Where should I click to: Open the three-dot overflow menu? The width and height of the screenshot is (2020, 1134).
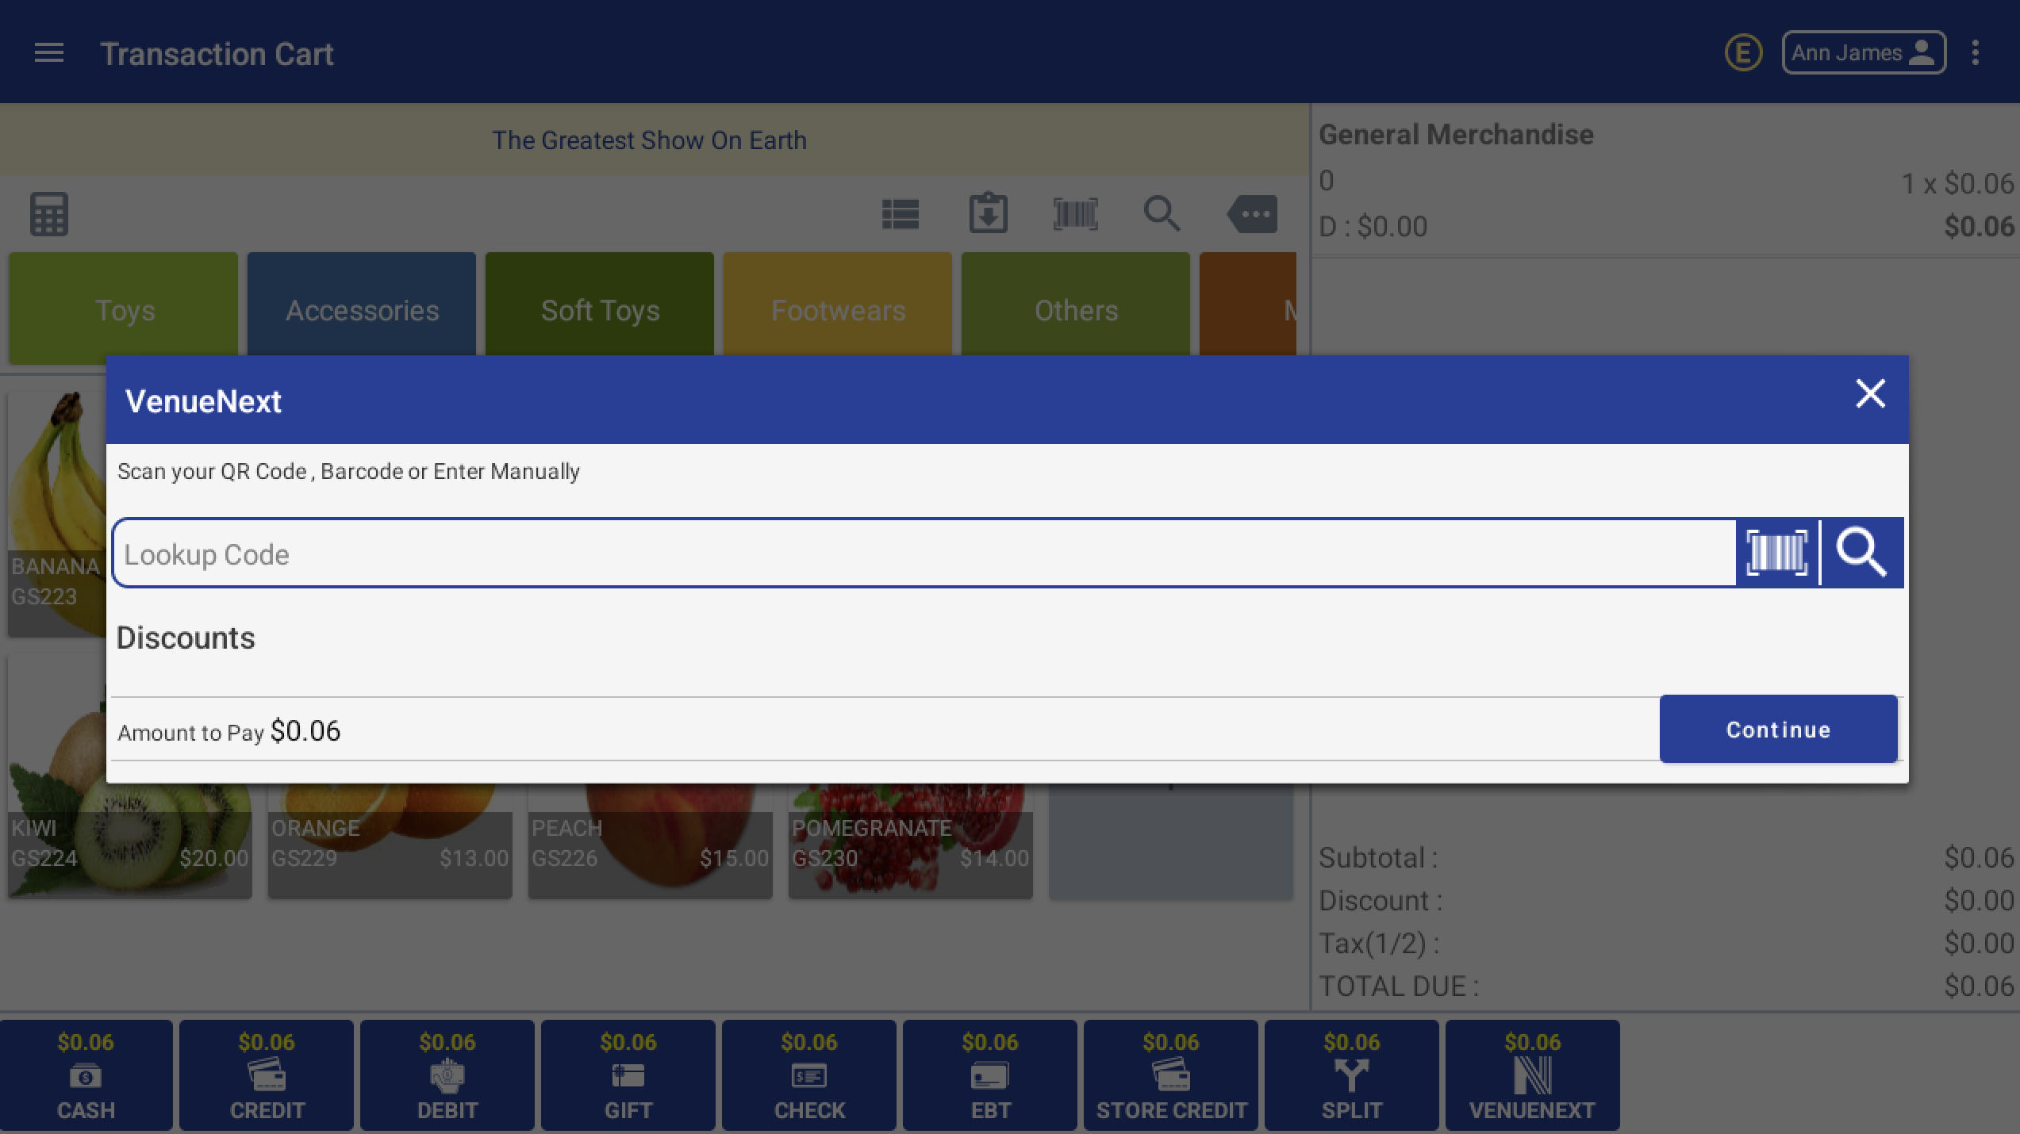pos(1975,53)
